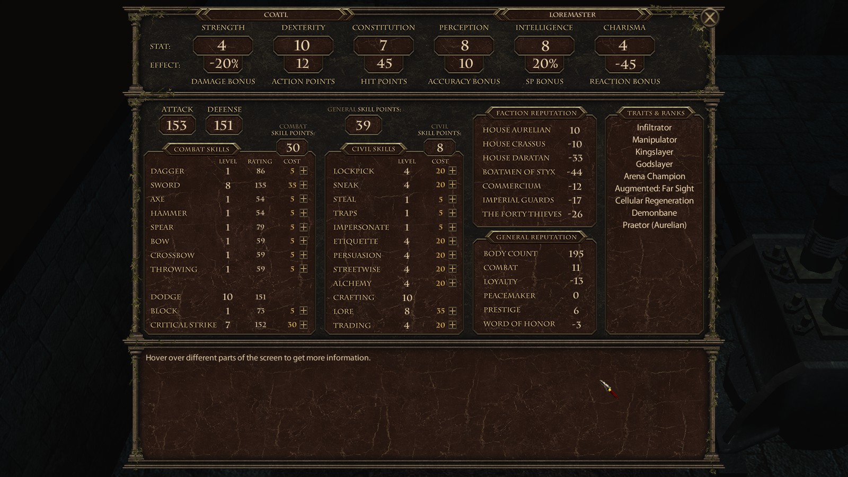Click the Infiltrator trait
Image resolution: width=848 pixels, height=477 pixels.
[654, 128]
